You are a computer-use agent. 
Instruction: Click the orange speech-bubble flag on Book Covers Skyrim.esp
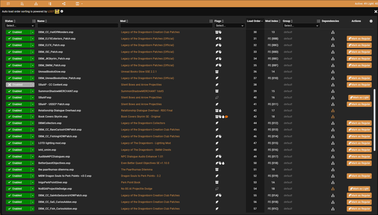click(227, 117)
